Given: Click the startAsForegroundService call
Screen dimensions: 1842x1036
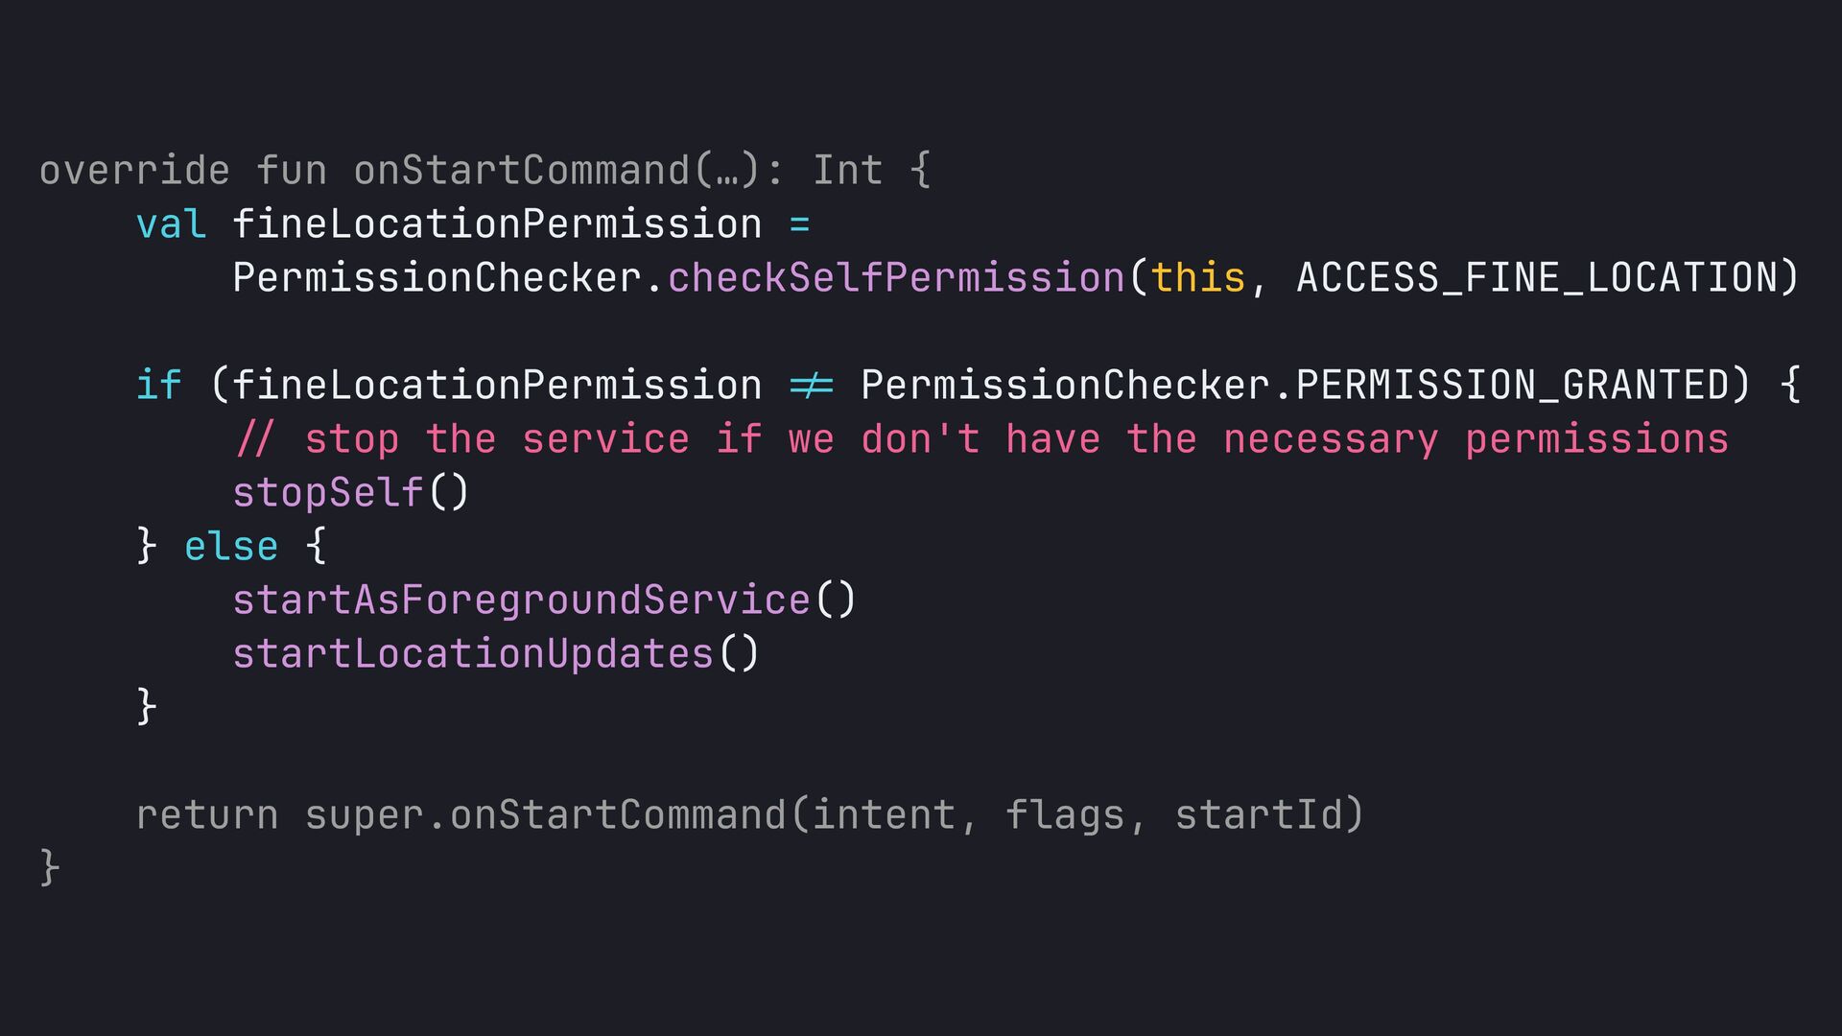Looking at the screenshot, I should (x=521, y=600).
